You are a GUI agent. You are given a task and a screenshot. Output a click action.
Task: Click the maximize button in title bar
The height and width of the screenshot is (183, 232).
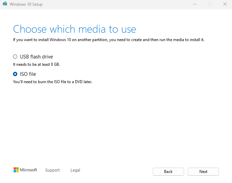click(x=210, y=4)
